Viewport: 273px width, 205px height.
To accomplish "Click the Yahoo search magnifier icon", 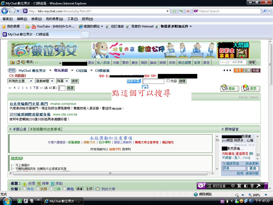I will 265,11.
